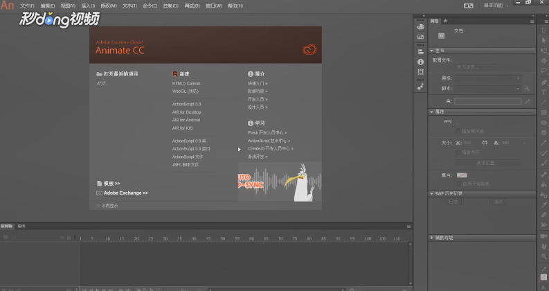Select the PolyStar tool
This screenshot has height=291, width=549.
[x=543, y=132]
